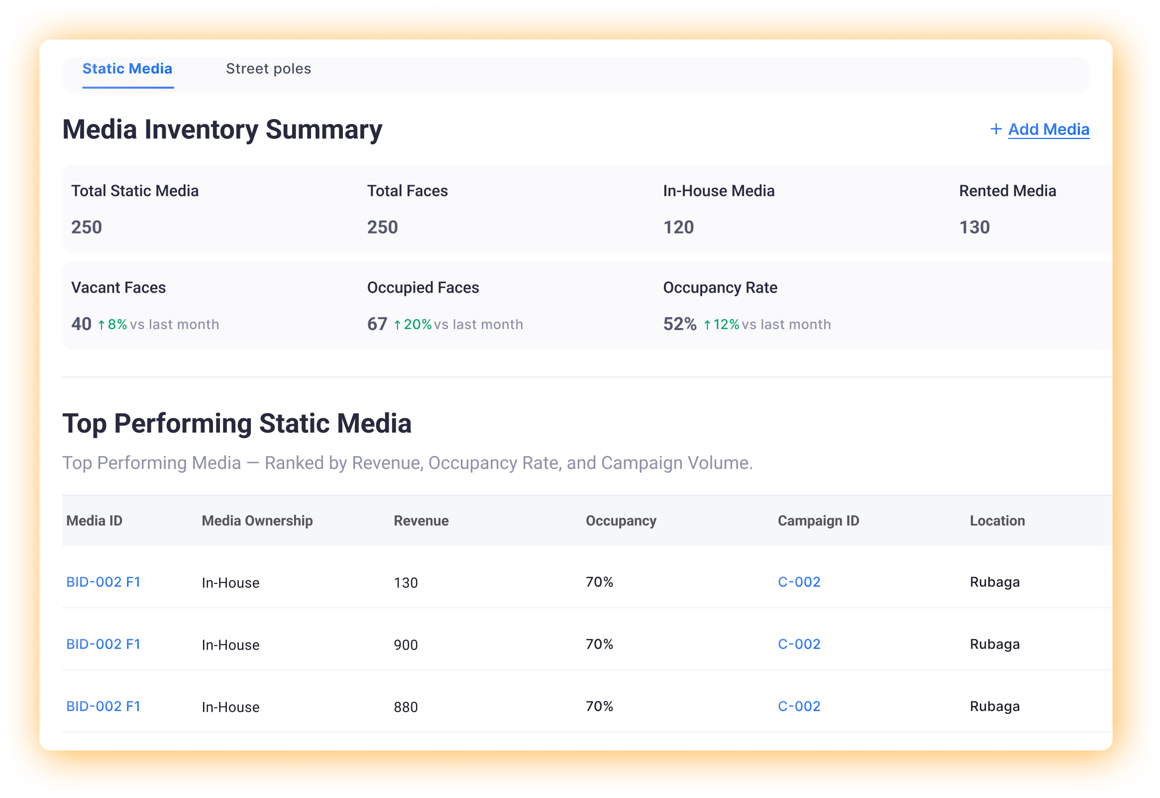Click the Total Static Media 250 stat
The width and height of the screenshot is (1160, 798).
tap(87, 227)
